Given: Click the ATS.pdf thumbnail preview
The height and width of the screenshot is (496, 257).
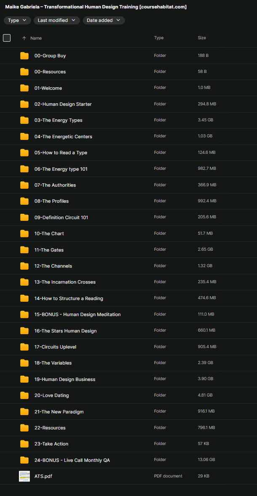Looking at the screenshot, I should pyautogui.click(x=24, y=476).
